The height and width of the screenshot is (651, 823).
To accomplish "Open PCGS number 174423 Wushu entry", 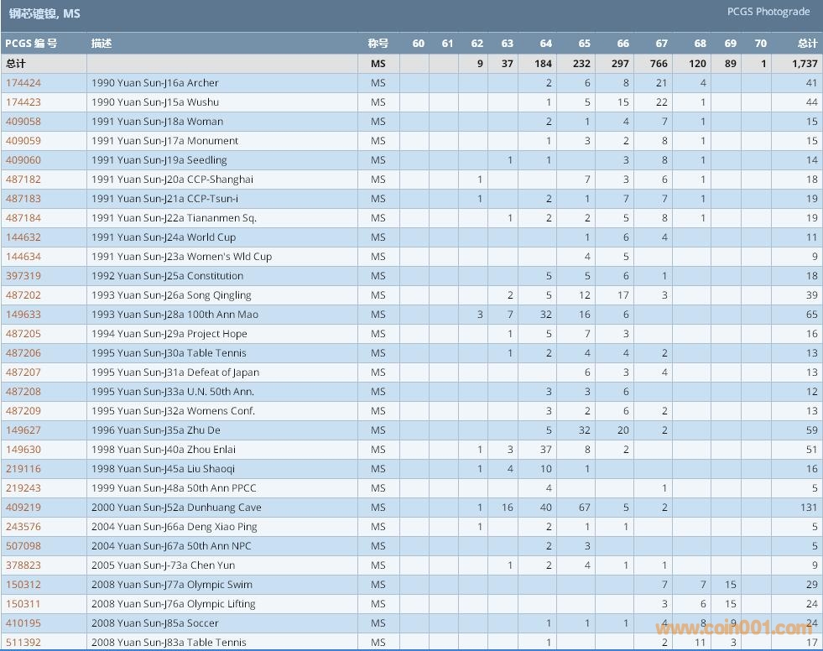I will (23, 102).
